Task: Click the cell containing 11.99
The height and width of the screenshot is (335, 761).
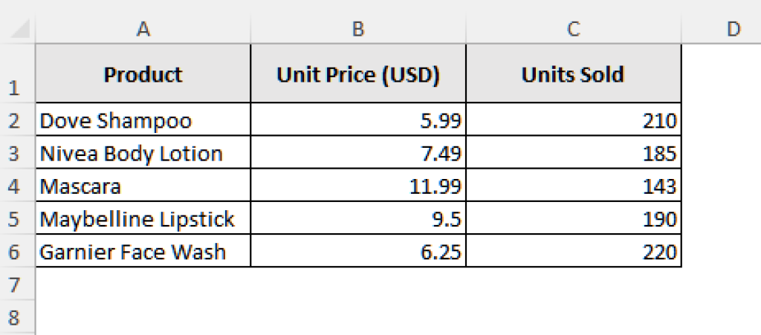Action: point(358,186)
